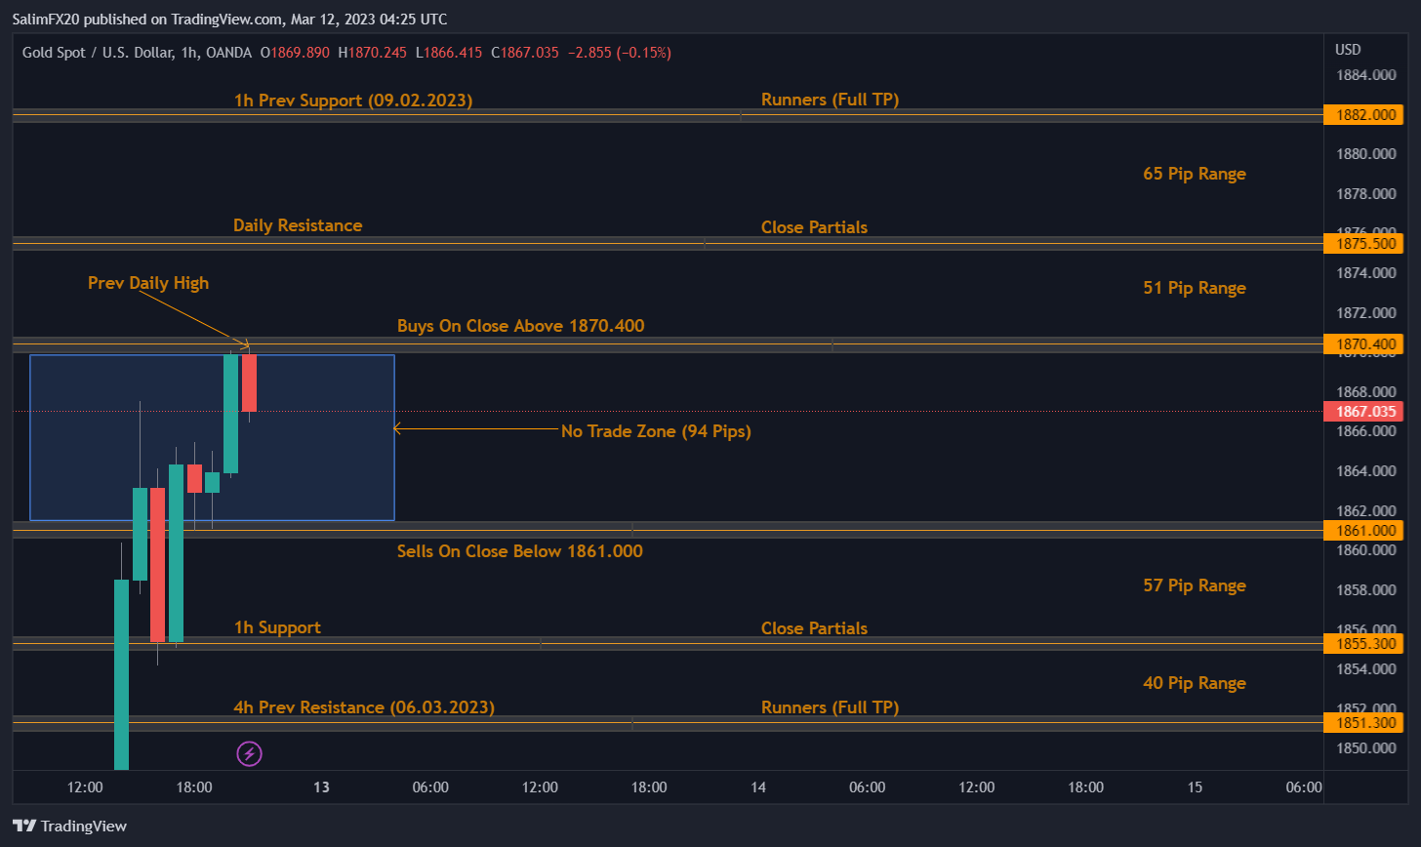Screen dimensions: 1421x847
Task: Select the purple lightning event marker on the chart
Action: point(249,753)
